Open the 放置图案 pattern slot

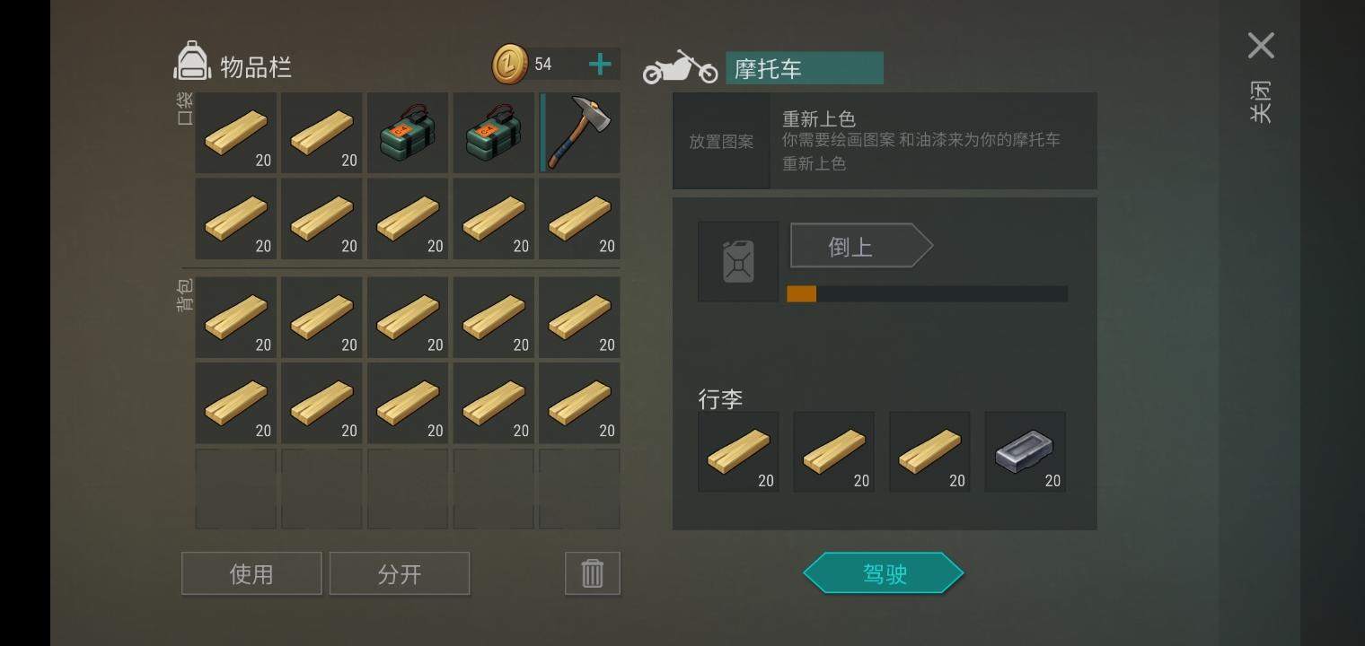coord(721,141)
